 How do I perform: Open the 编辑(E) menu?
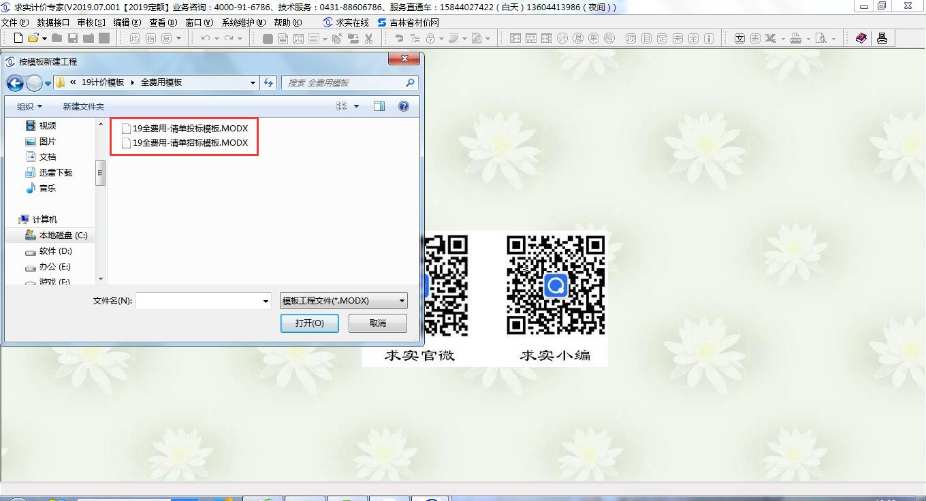127,22
